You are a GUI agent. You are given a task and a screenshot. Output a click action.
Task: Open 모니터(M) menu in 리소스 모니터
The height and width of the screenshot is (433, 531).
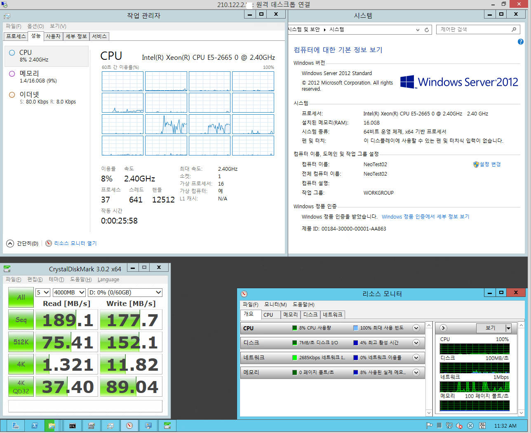pos(275,304)
